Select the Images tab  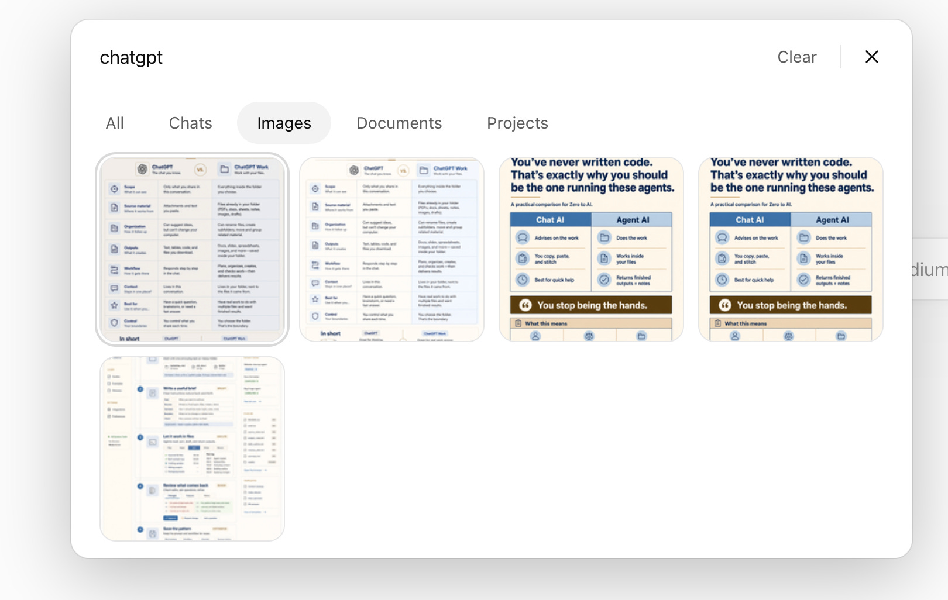point(284,123)
